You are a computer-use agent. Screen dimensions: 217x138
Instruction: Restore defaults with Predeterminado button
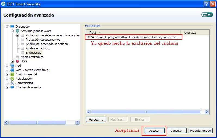(200, 131)
